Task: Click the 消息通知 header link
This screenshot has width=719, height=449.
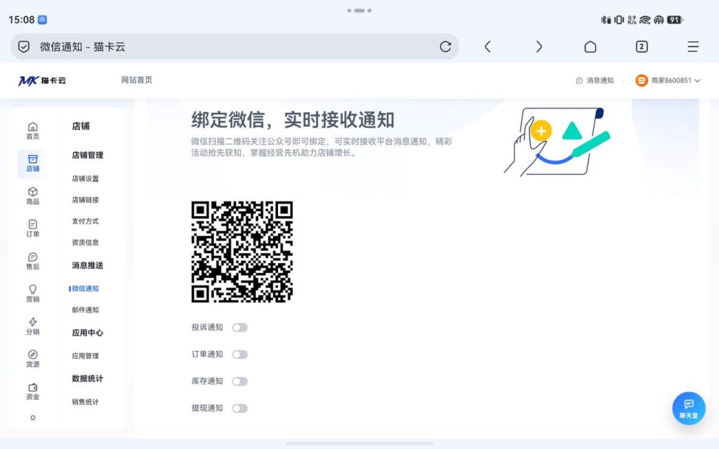Action: point(600,80)
